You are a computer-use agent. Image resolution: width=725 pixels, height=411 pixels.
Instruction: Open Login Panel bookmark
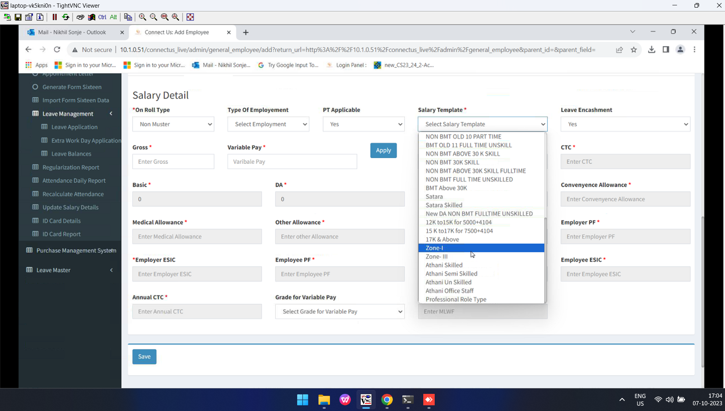346,65
